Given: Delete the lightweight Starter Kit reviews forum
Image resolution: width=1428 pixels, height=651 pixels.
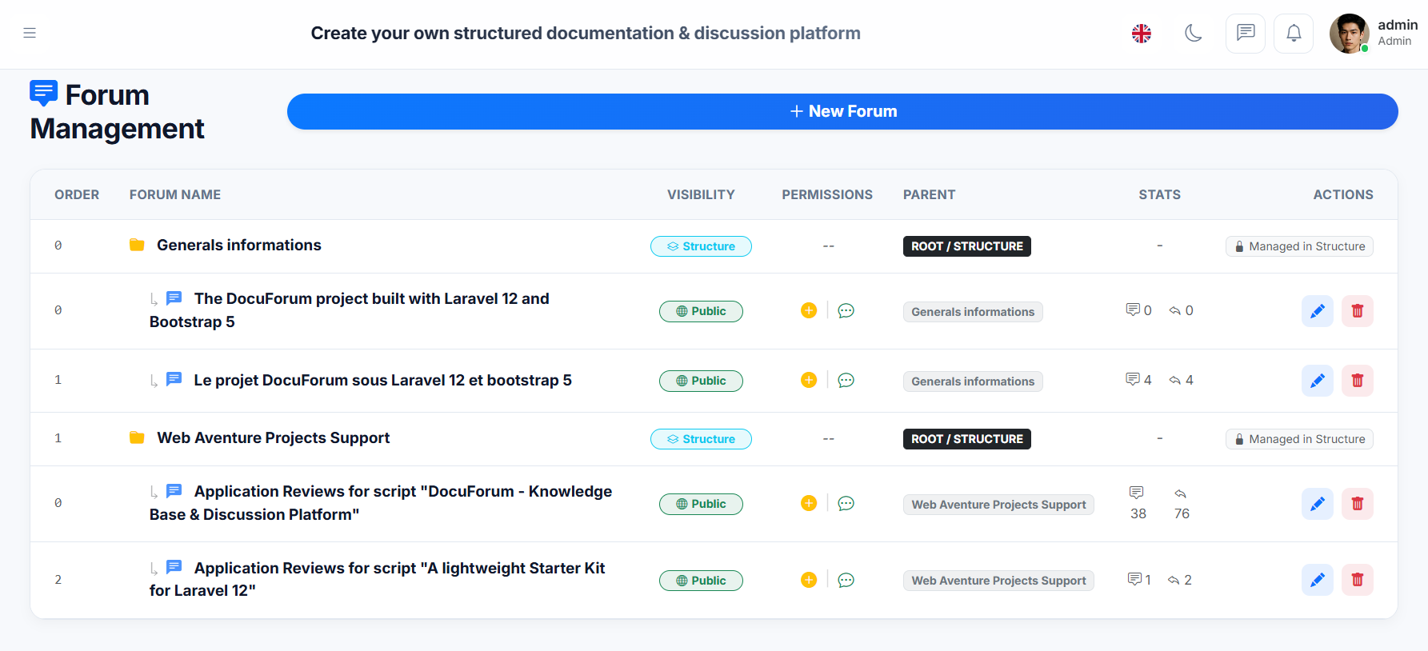Looking at the screenshot, I should (1357, 580).
